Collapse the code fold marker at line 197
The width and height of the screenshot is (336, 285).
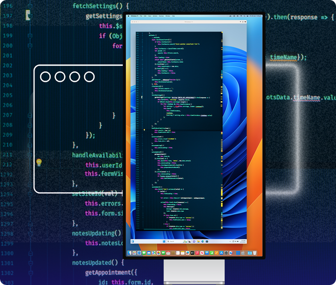(x=29, y=15)
